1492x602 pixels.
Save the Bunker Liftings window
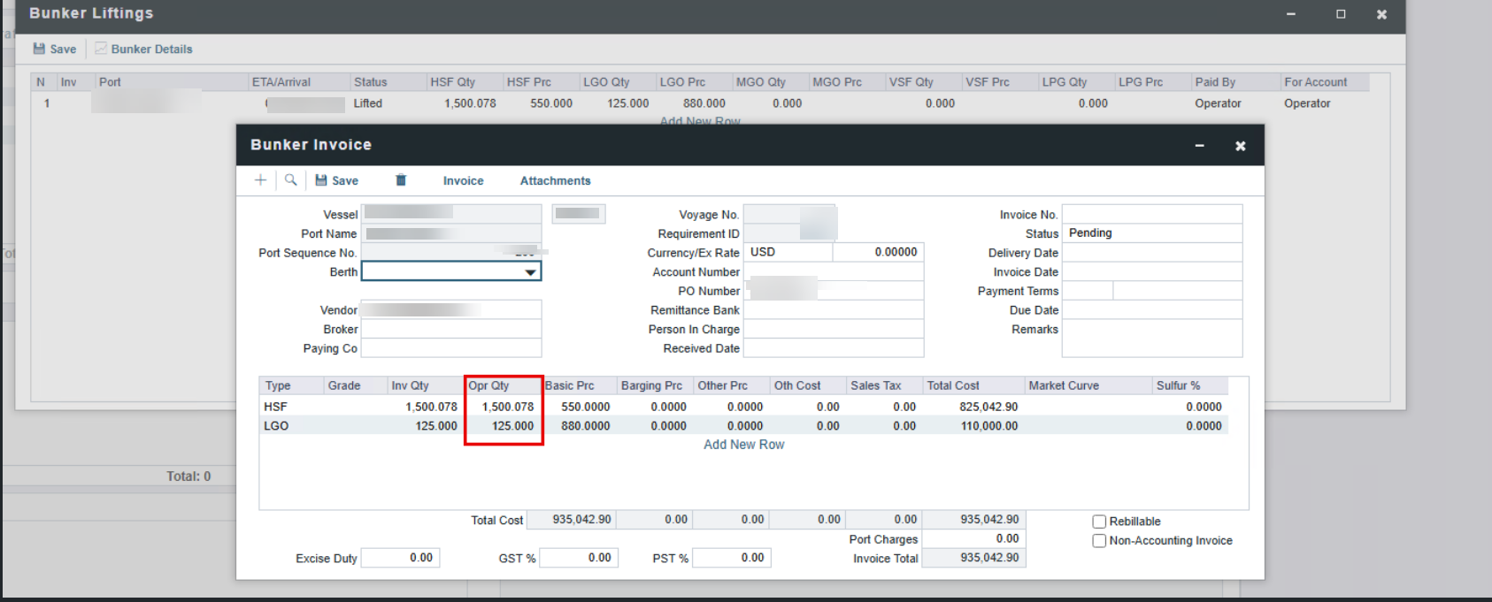point(55,50)
